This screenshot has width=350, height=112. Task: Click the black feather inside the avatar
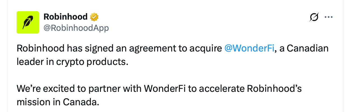coord(27,23)
